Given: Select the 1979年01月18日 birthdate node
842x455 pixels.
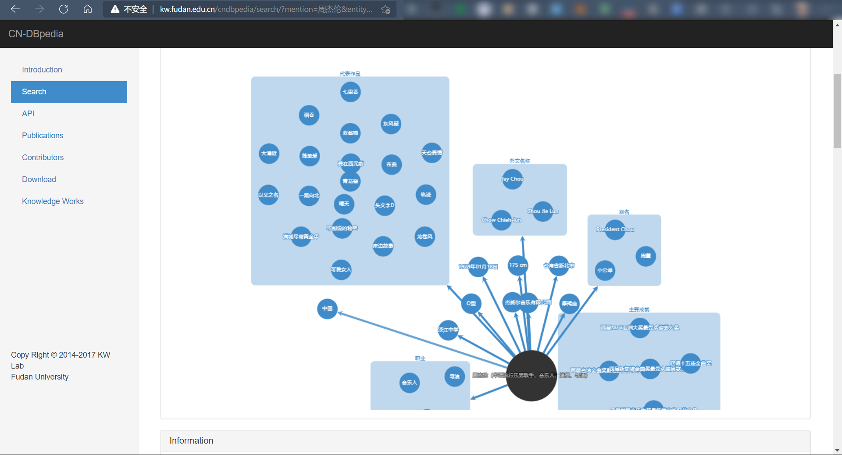Looking at the screenshot, I should [478, 267].
